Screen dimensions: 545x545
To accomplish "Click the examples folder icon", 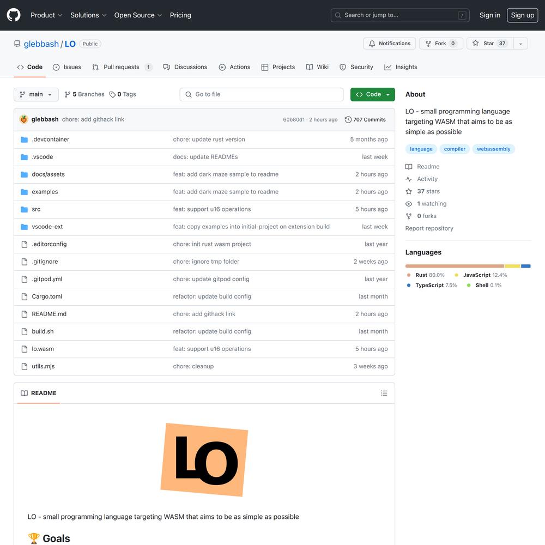I will pos(25,192).
